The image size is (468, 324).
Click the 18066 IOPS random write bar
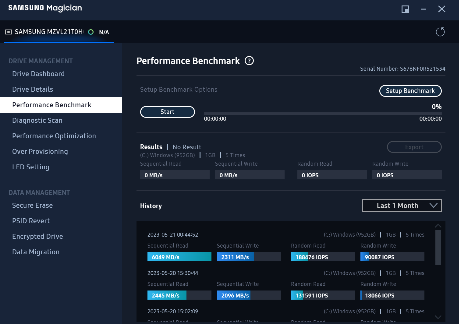click(x=392, y=295)
